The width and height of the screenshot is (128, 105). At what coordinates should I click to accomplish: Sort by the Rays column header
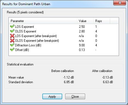(x=102, y=21)
